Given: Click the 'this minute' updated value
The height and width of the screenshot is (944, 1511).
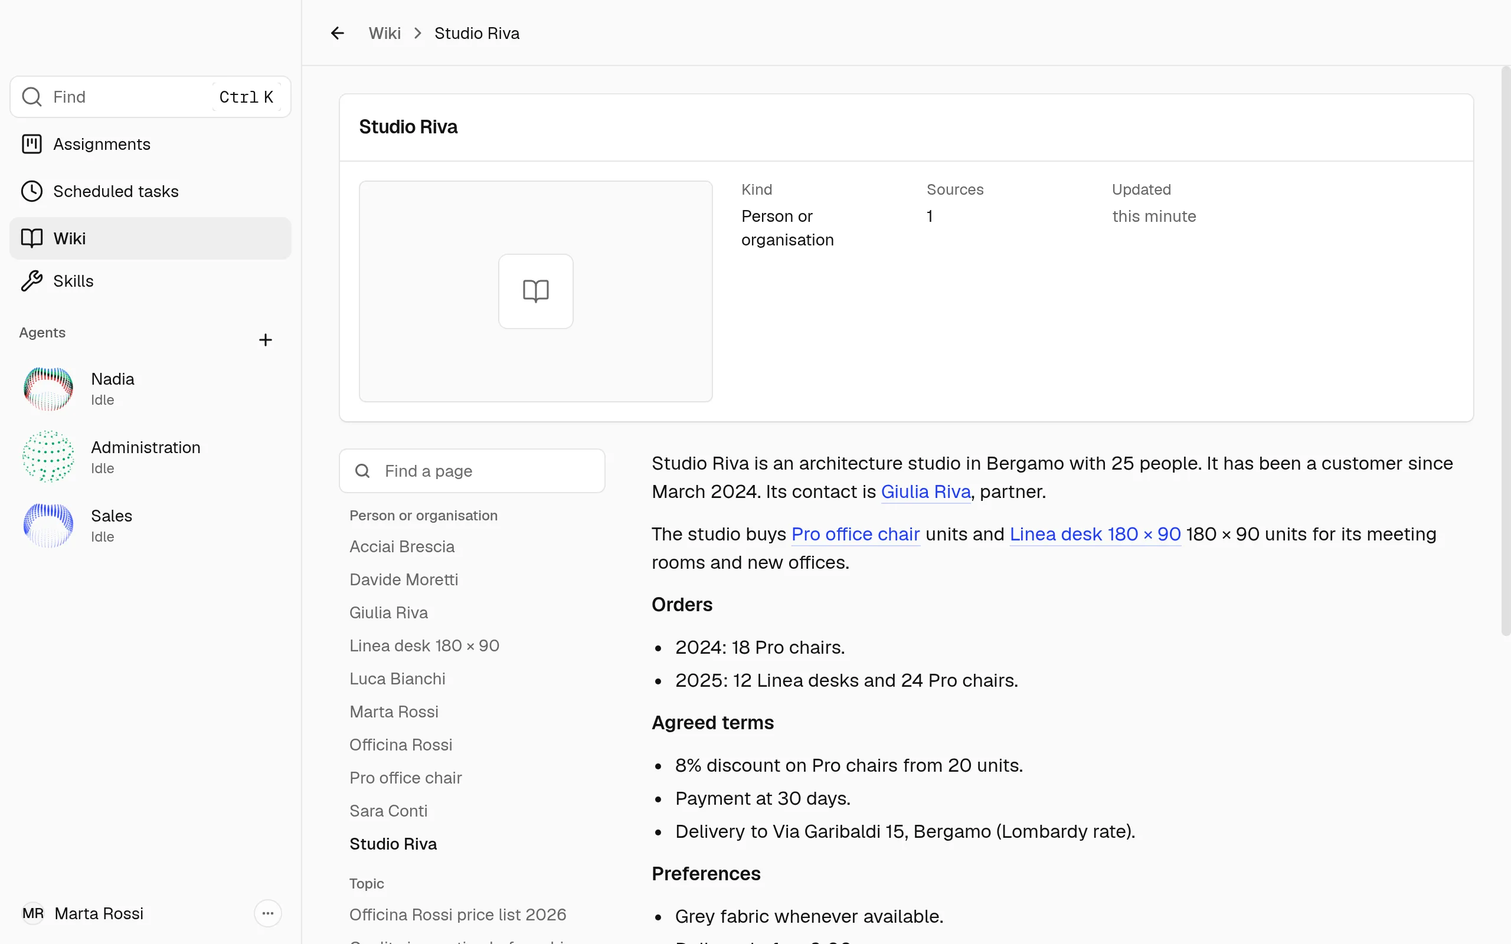Looking at the screenshot, I should [1154, 216].
